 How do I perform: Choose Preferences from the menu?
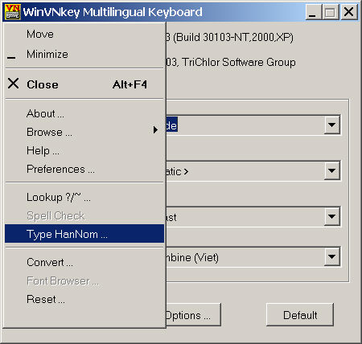pos(84,169)
